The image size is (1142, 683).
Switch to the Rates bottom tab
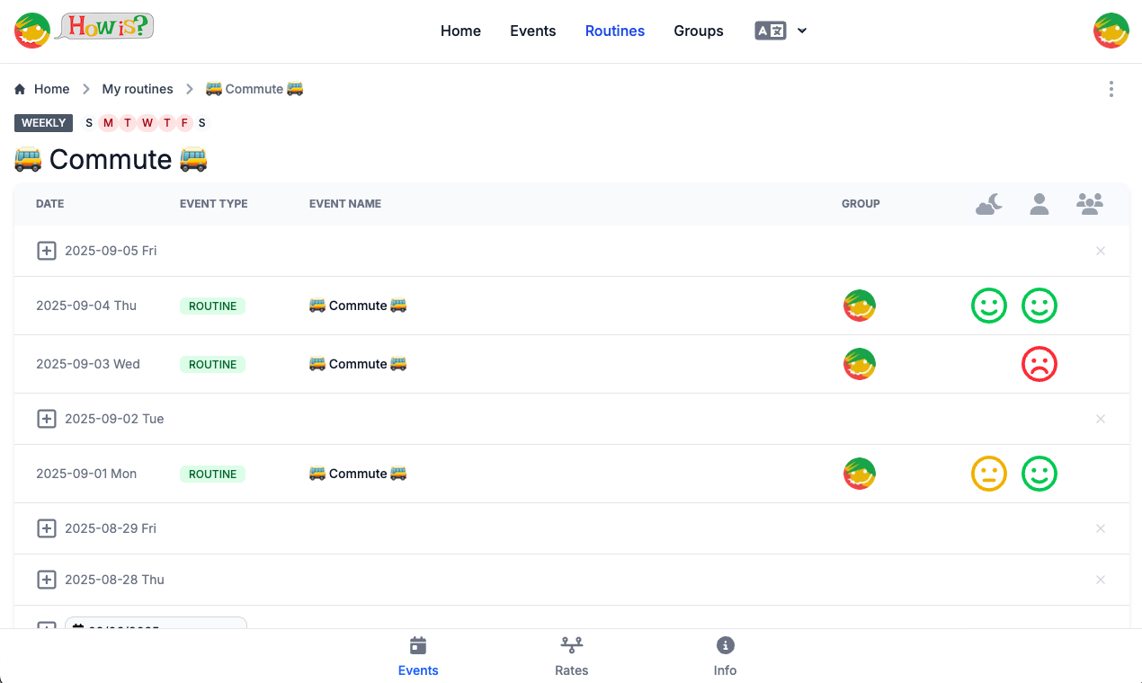[x=572, y=657]
